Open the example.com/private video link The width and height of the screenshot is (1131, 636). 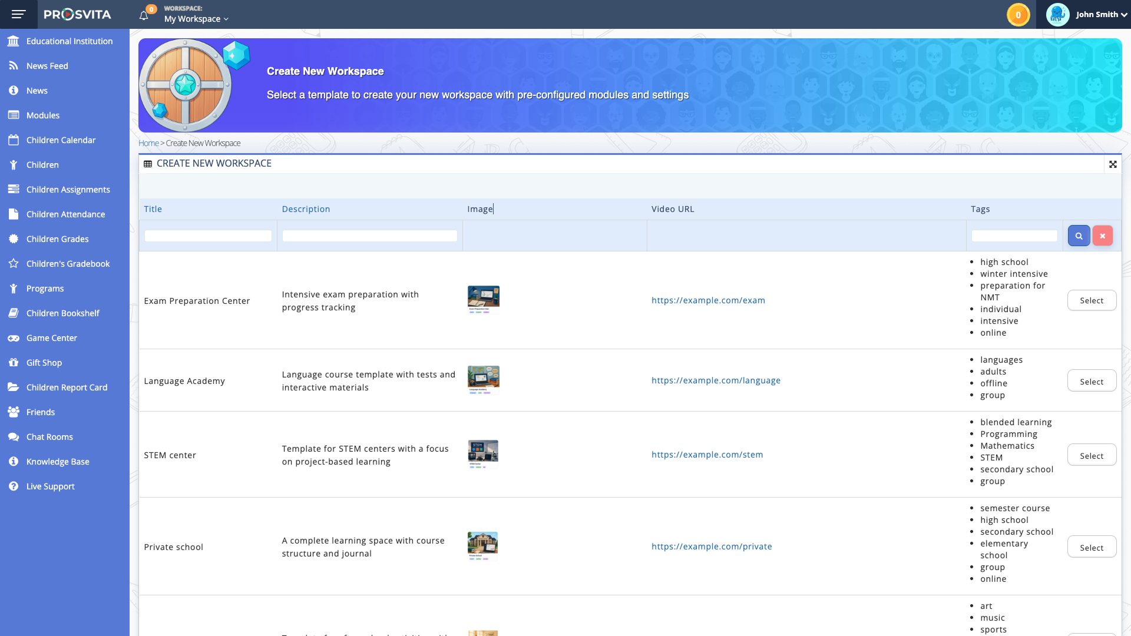click(x=712, y=546)
